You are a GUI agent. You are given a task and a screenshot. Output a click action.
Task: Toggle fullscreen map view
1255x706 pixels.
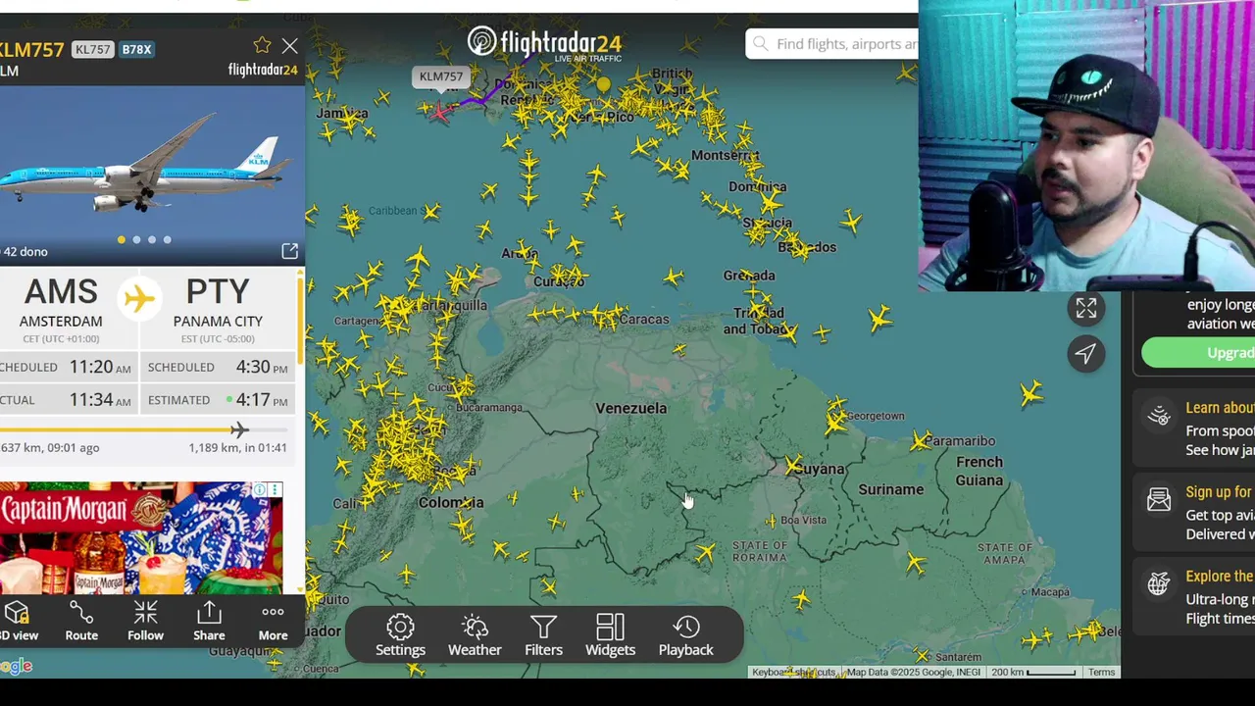tap(1085, 308)
